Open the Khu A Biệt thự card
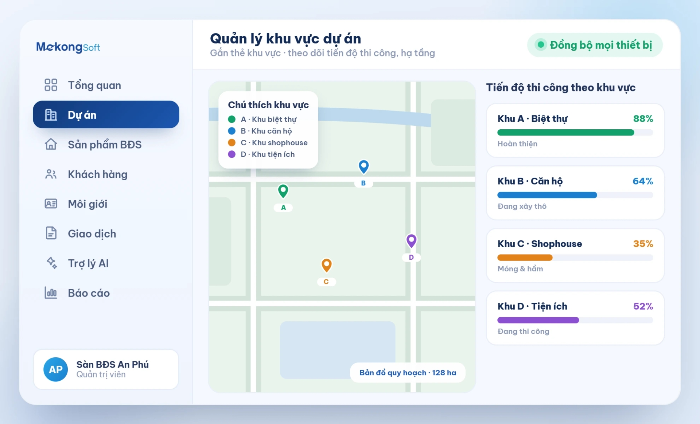The height and width of the screenshot is (424, 700). pos(575,130)
